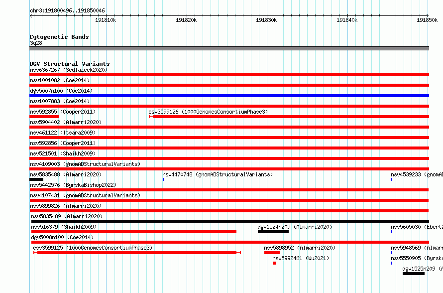Select nsv521501 (Shaikh2009) variant label
Image resolution: width=443 pixels, height=293 pixels.
pos(63,153)
